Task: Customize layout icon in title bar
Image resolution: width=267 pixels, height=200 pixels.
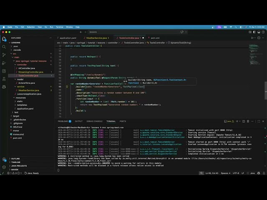Action: point(250,32)
